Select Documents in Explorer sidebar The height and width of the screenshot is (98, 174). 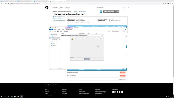[55, 39]
